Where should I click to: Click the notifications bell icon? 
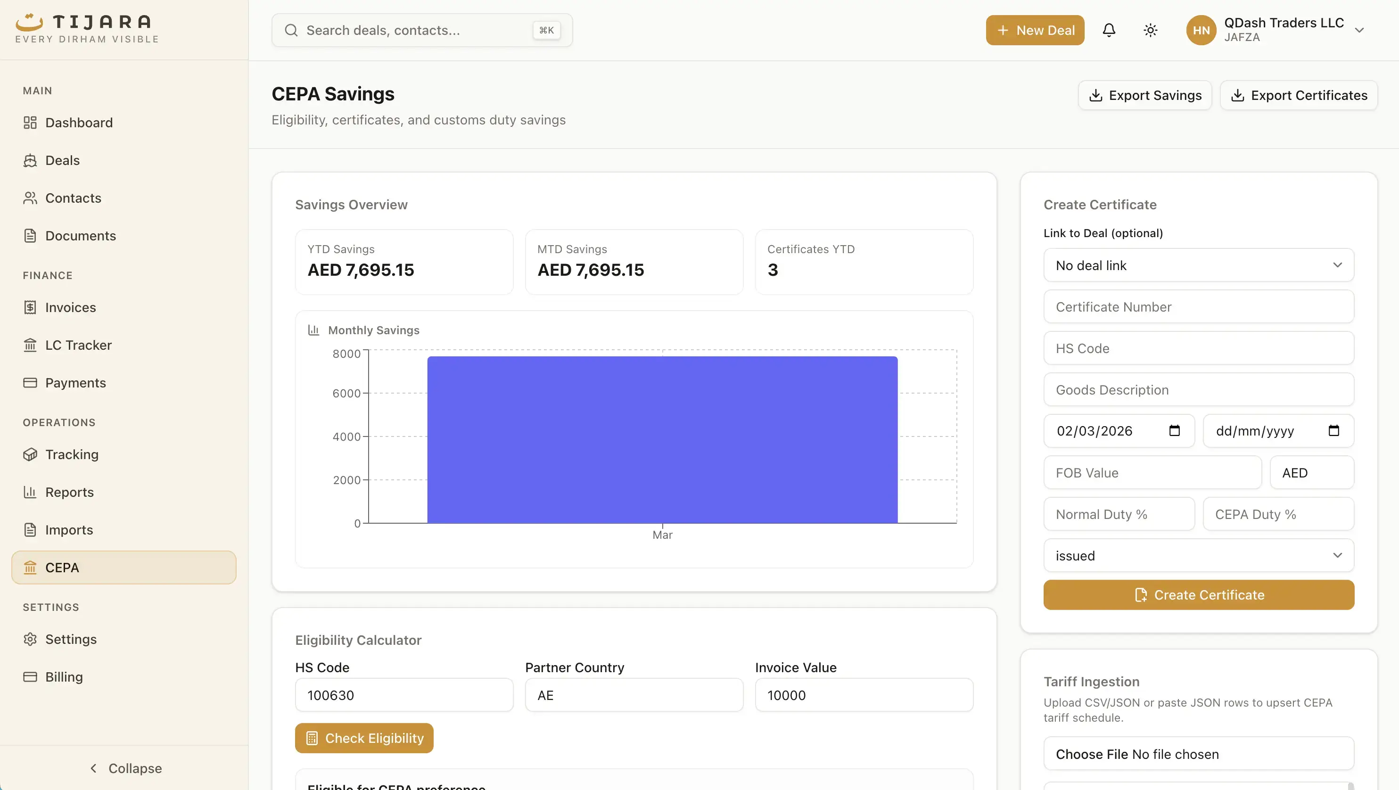click(x=1109, y=30)
